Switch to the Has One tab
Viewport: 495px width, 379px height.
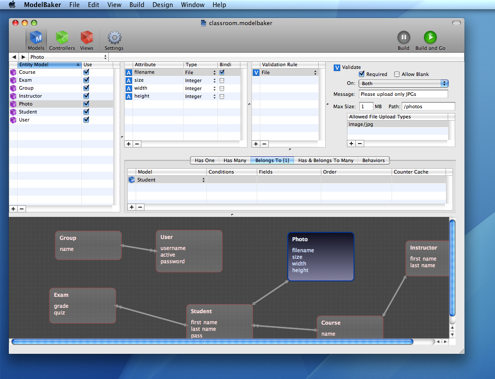(x=205, y=160)
